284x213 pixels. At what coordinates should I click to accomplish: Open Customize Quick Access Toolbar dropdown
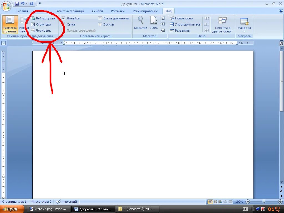click(x=40, y=4)
